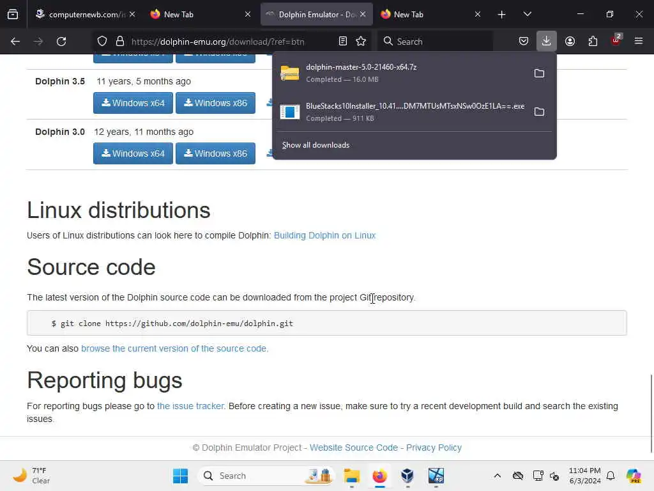
Task: Open the tracking protection shield icon
Action: pyautogui.click(x=102, y=42)
